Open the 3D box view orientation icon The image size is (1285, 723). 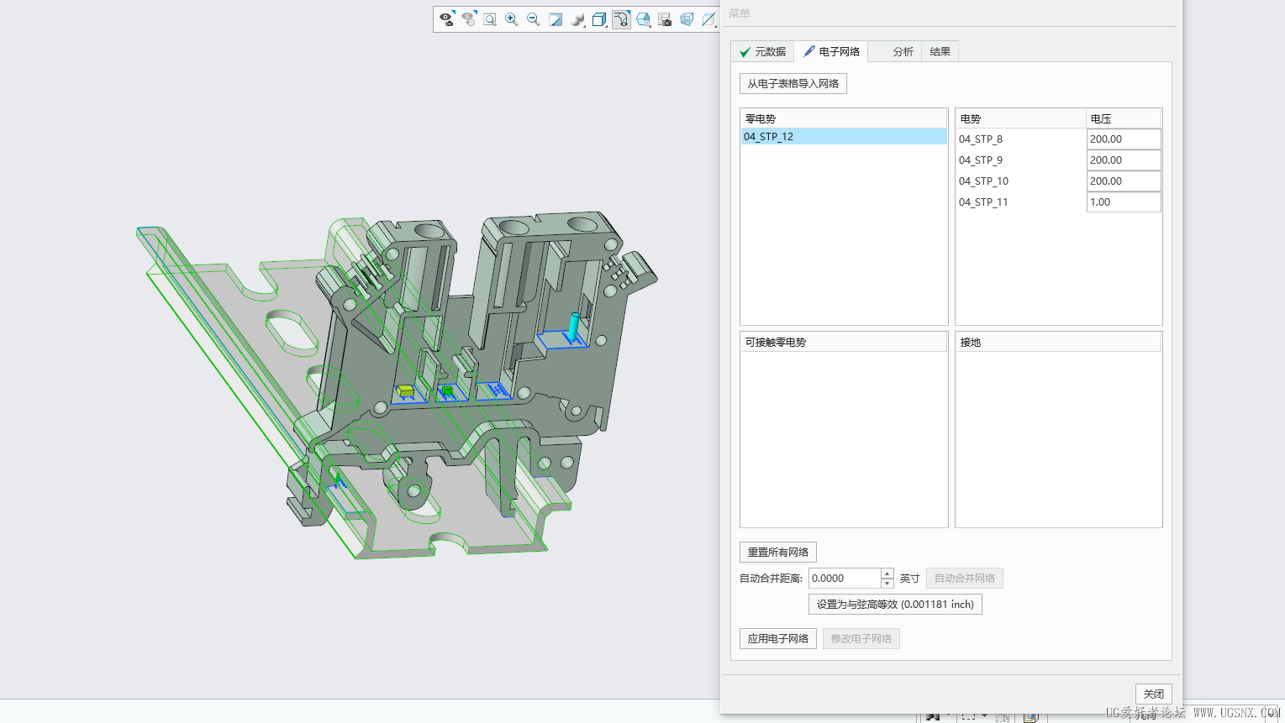tap(599, 19)
